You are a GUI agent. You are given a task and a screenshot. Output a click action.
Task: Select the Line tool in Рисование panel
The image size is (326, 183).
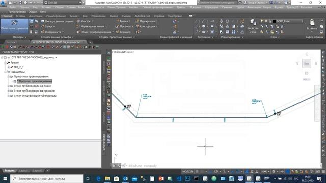196,21
